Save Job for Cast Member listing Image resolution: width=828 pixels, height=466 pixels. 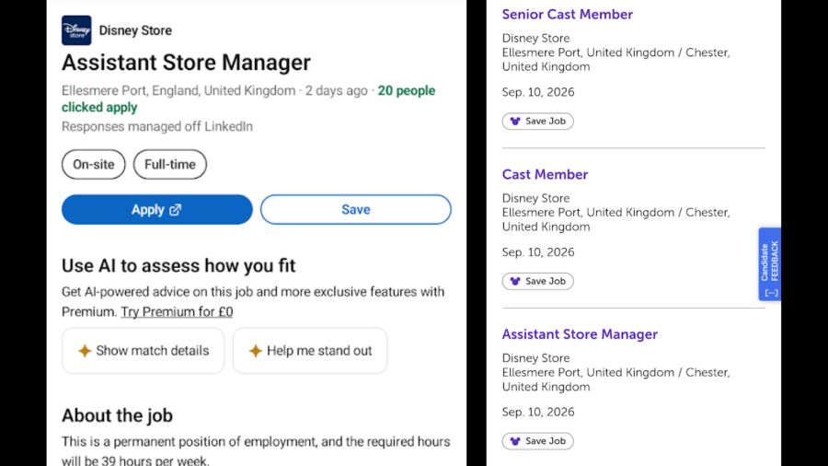point(537,281)
